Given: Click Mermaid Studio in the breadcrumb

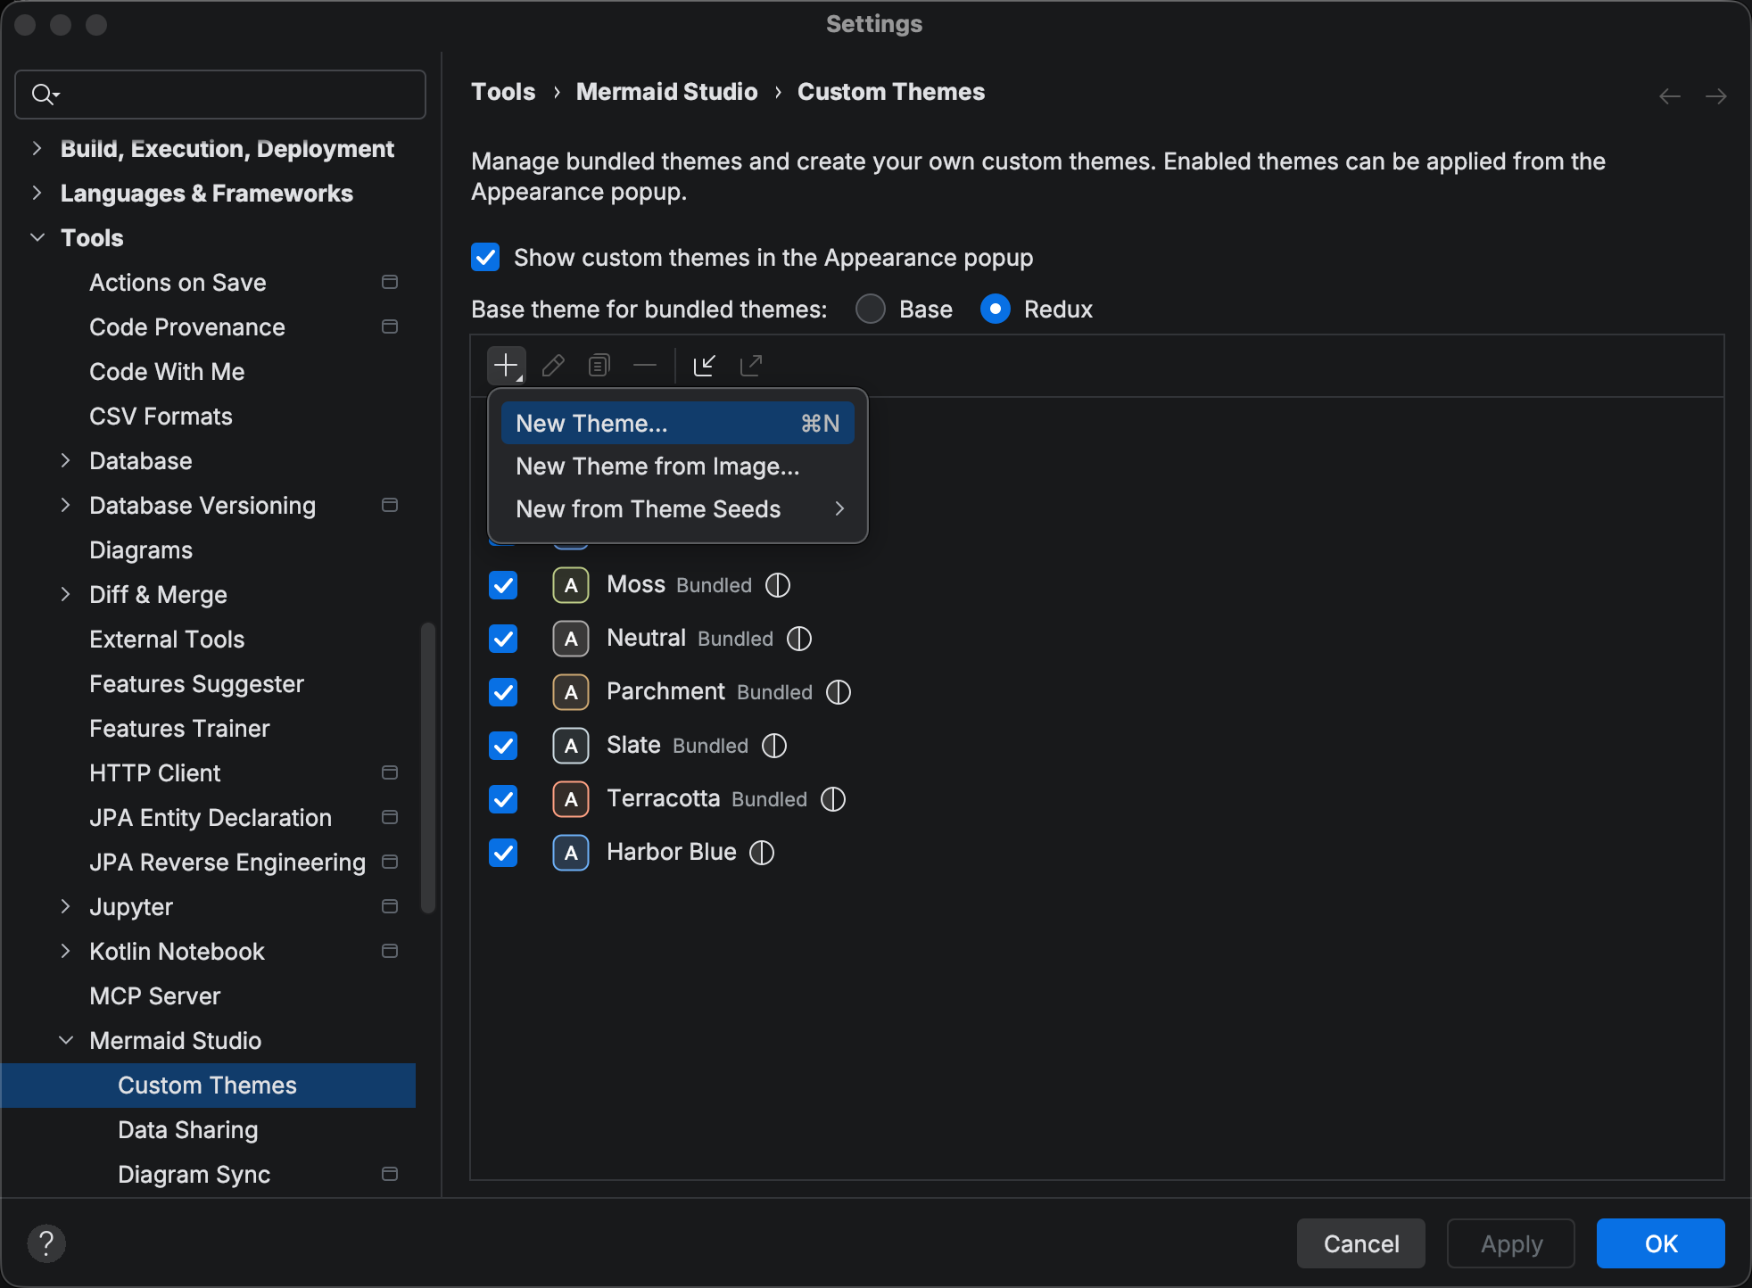Looking at the screenshot, I should [x=666, y=92].
